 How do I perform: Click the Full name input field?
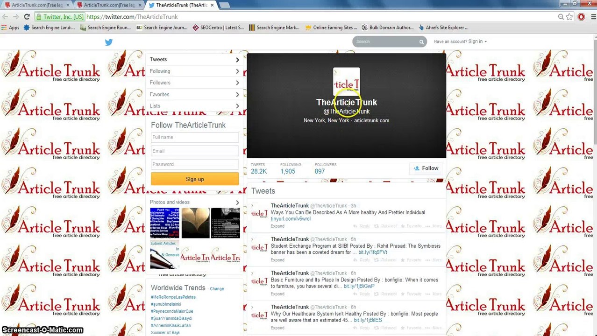coord(195,137)
